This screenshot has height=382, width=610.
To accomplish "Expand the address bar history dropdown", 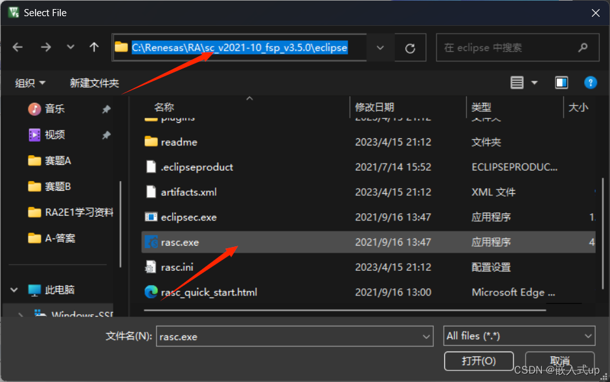I will pos(380,48).
